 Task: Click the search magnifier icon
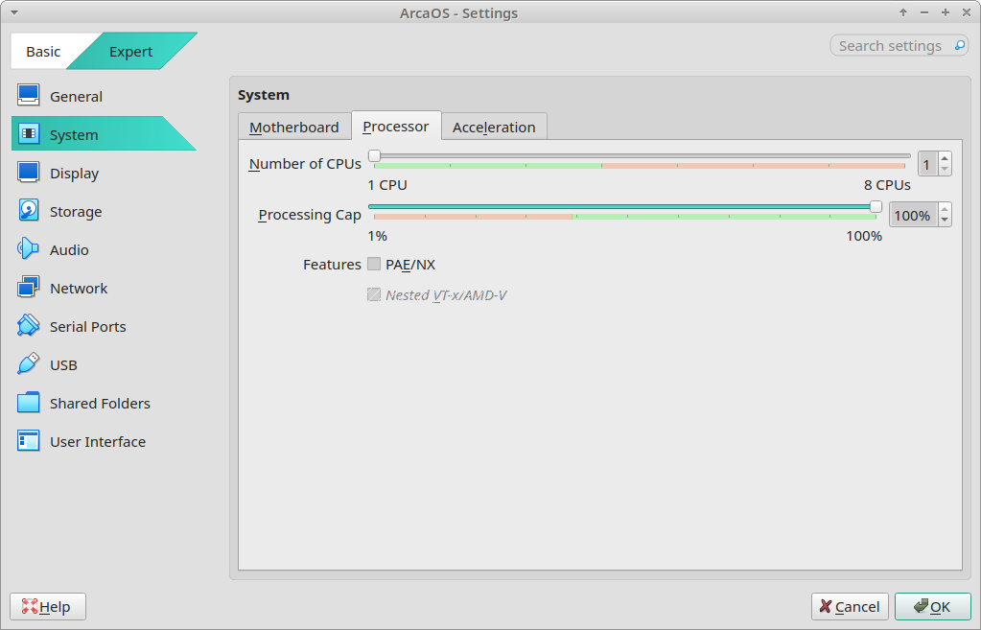pyautogui.click(x=959, y=46)
